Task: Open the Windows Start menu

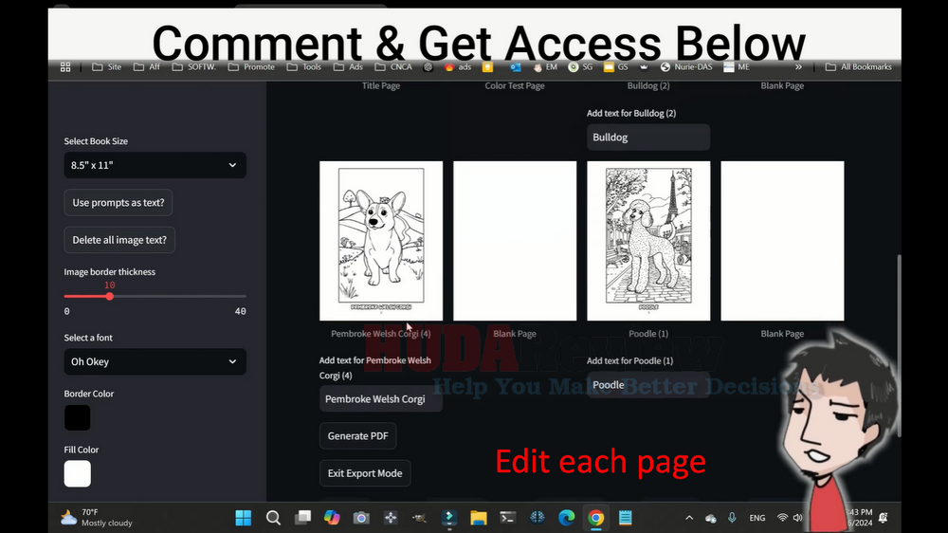Action: [244, 518]
